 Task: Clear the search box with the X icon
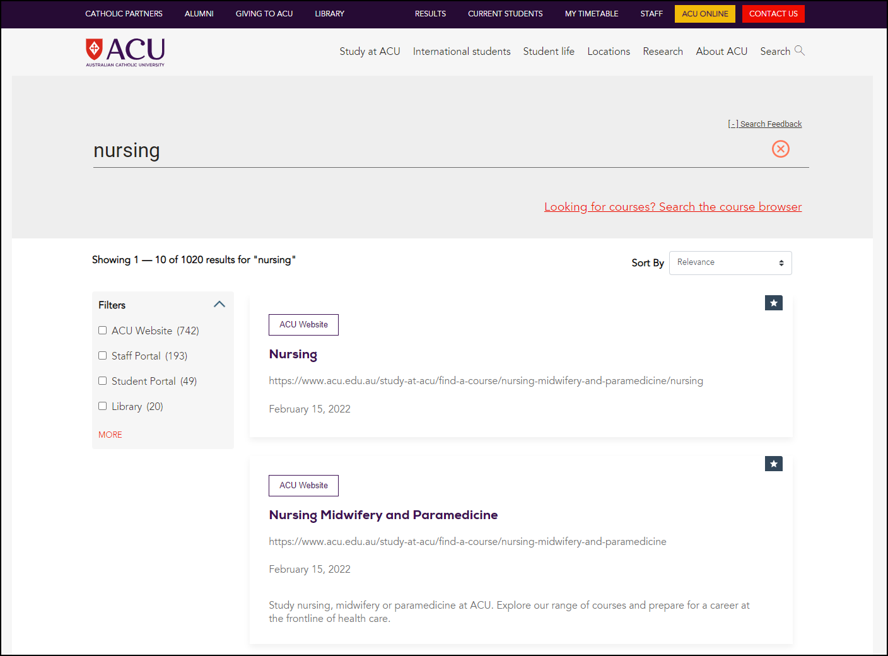(780, 149)
